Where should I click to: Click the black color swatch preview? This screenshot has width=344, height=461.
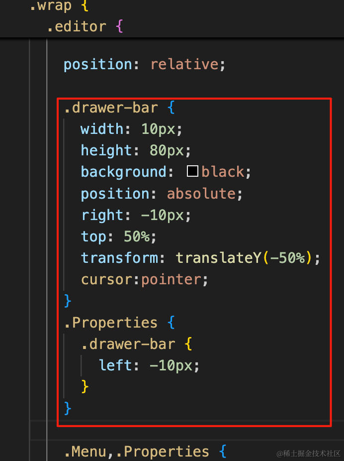(192, 171)
